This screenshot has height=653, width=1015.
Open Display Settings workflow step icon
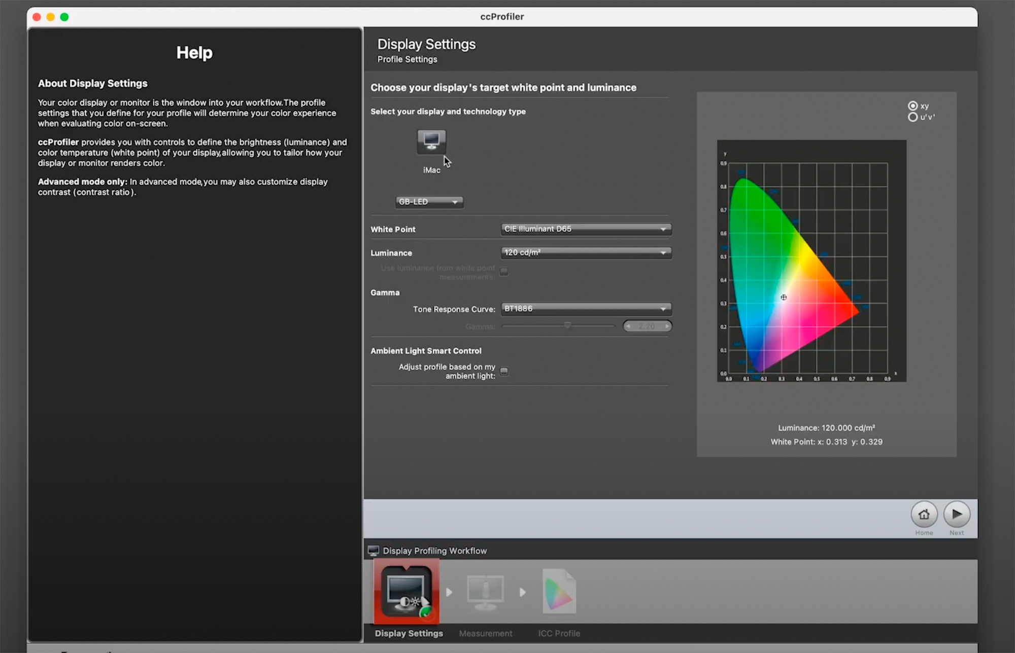(x=406, y=592)
